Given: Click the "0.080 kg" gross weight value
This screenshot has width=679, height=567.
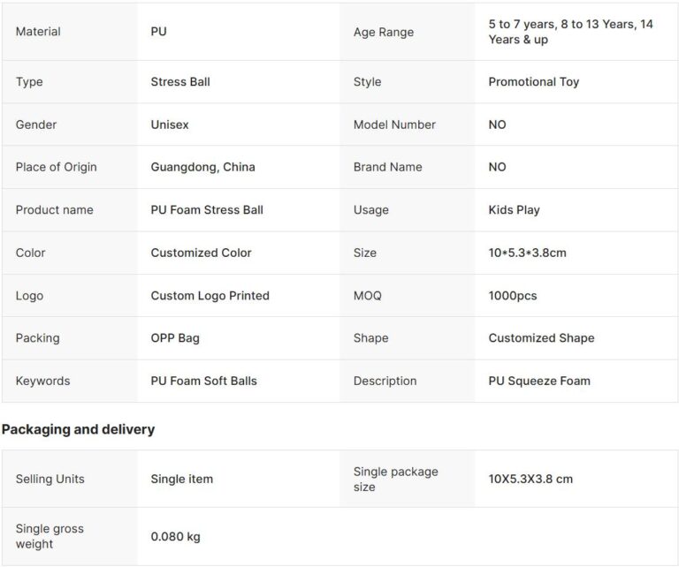Looking at the screenshot, I should pos(175,536).
